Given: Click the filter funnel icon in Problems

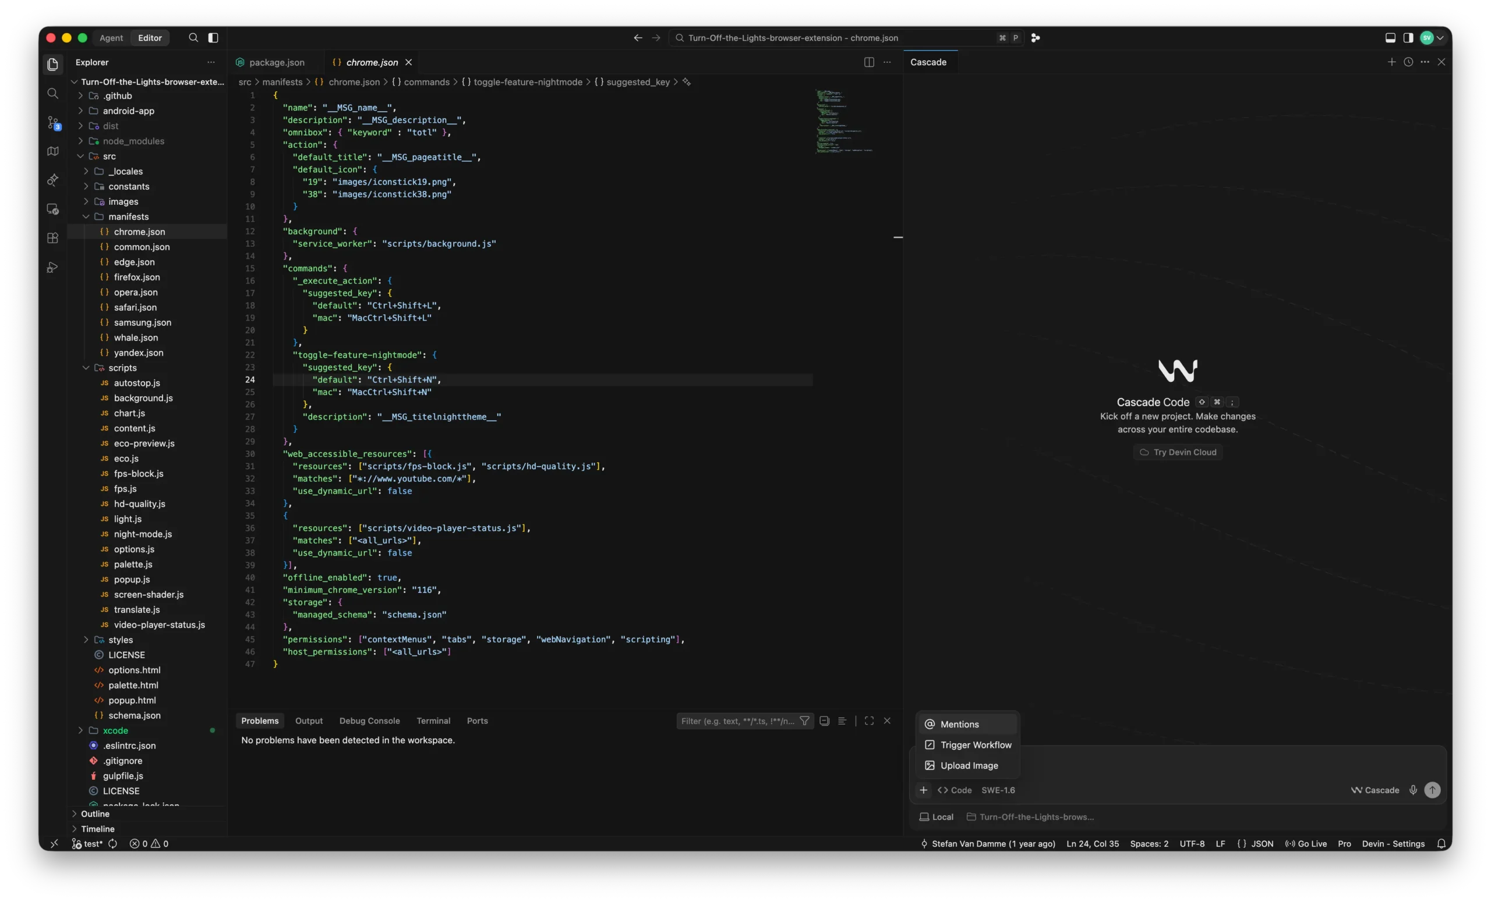Looking at the screenshot, I should tap(804, 720).
